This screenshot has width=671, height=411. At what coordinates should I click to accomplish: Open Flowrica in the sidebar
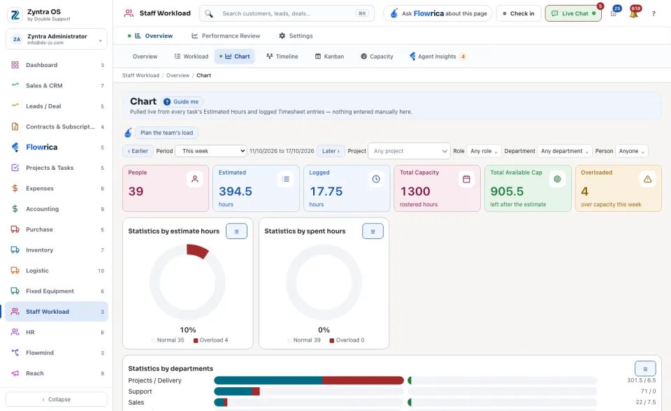click(x=57, y=147)
